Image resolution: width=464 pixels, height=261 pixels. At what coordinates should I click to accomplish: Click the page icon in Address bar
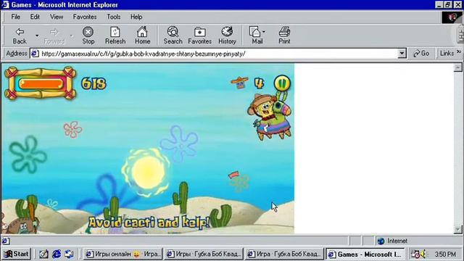pyautogui.click(x=35, y=54)
